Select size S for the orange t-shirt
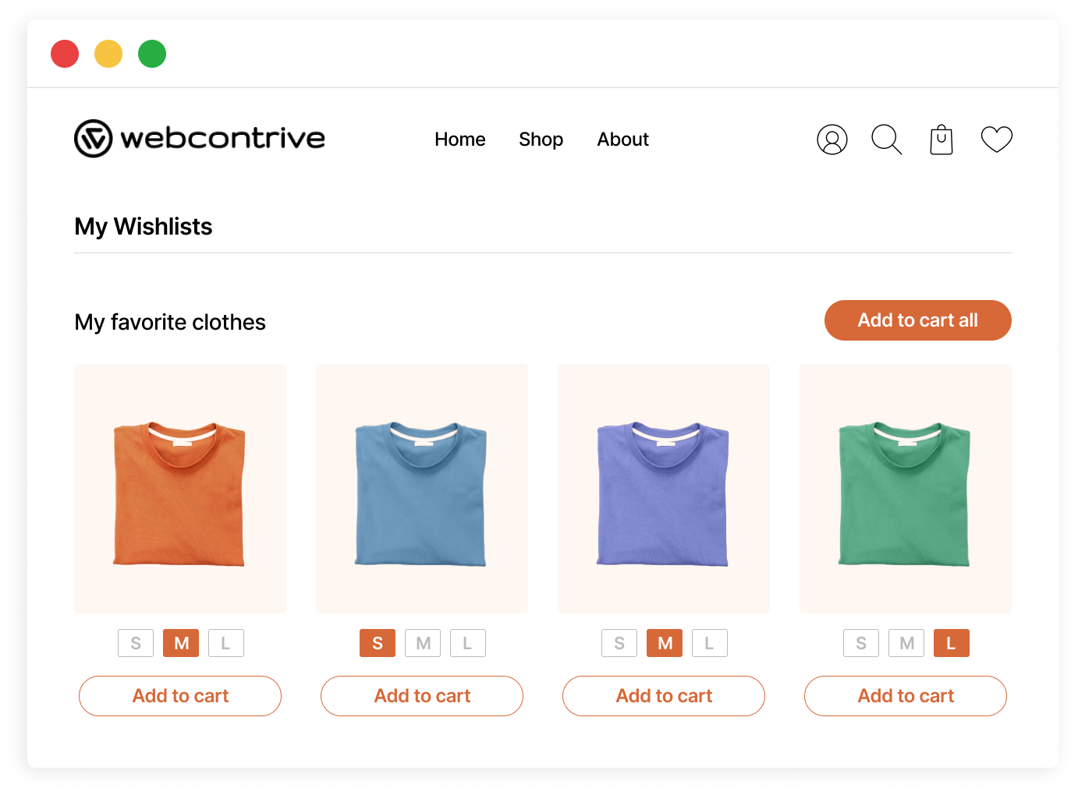 [x=136, y=643]
